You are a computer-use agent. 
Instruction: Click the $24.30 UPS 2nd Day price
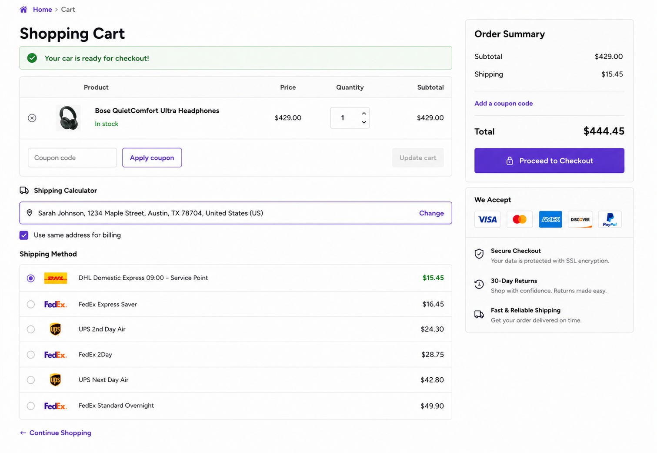pos(432,329)
